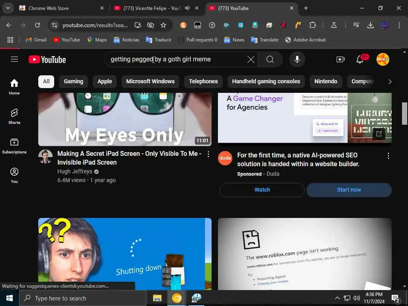Screen dimensions: 408x306
Task: Open a new browser tab
Action: coord(306,8)
